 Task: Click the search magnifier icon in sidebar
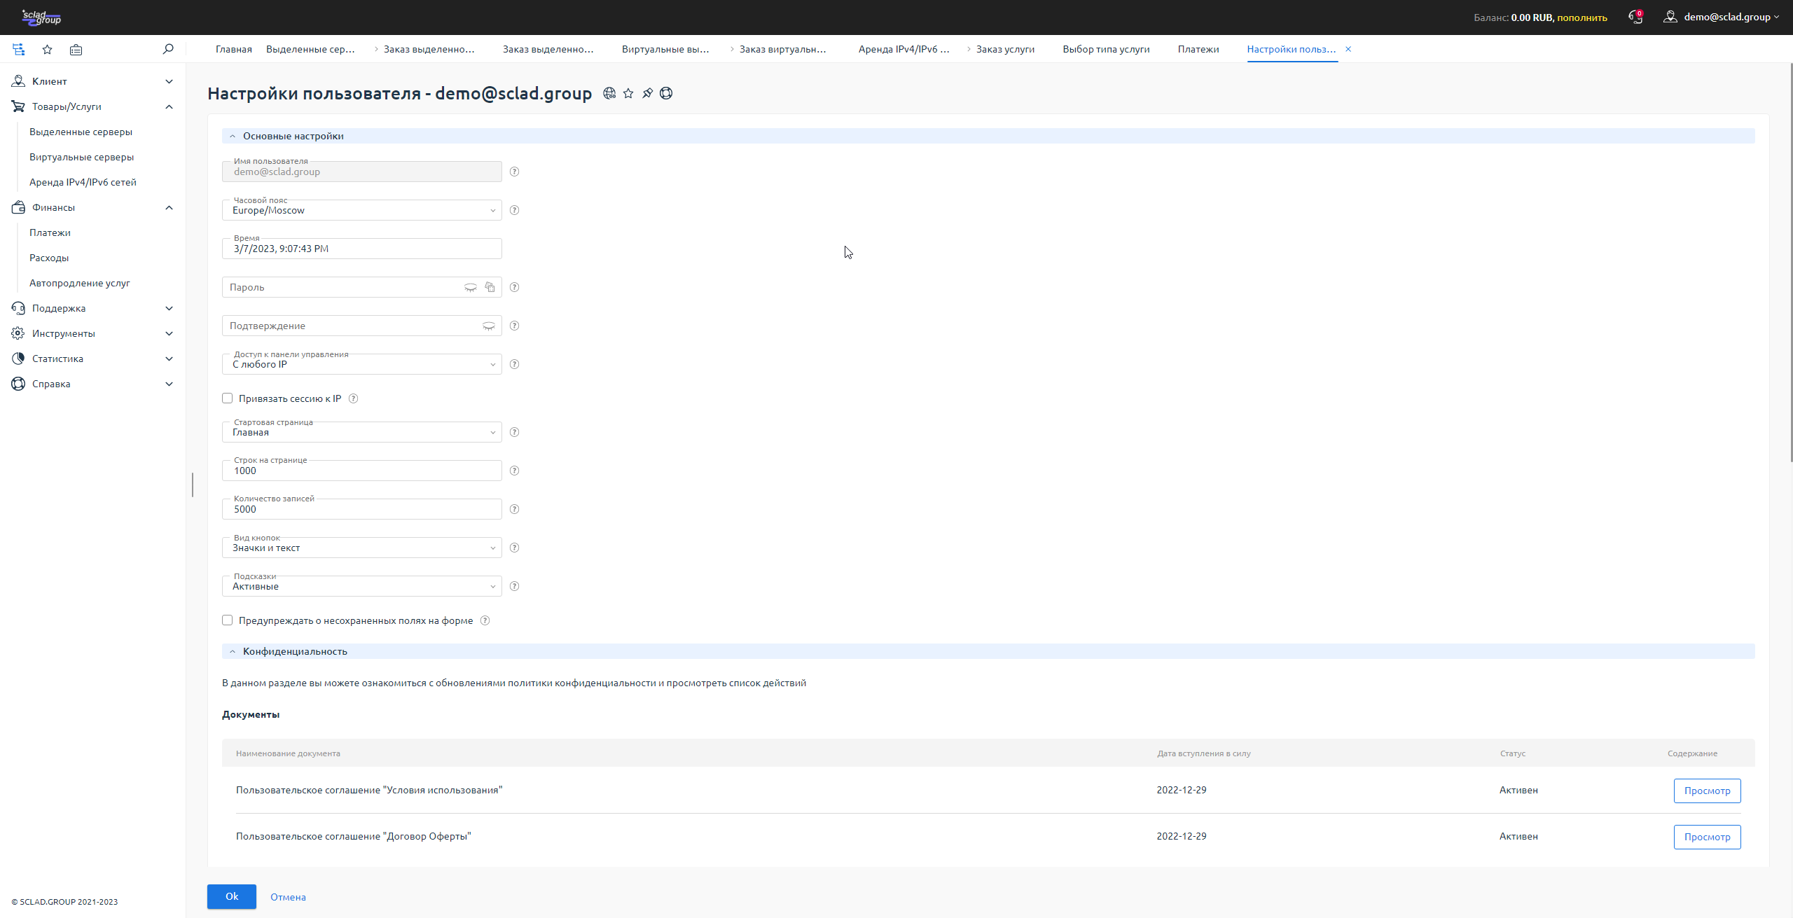pyautogui.click(x=168, y=49)
